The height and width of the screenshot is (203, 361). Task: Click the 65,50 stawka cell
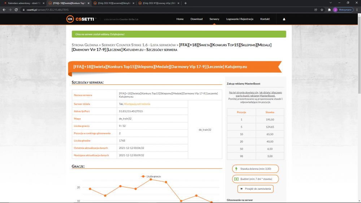pyautogui.click(x=270, y=134)
